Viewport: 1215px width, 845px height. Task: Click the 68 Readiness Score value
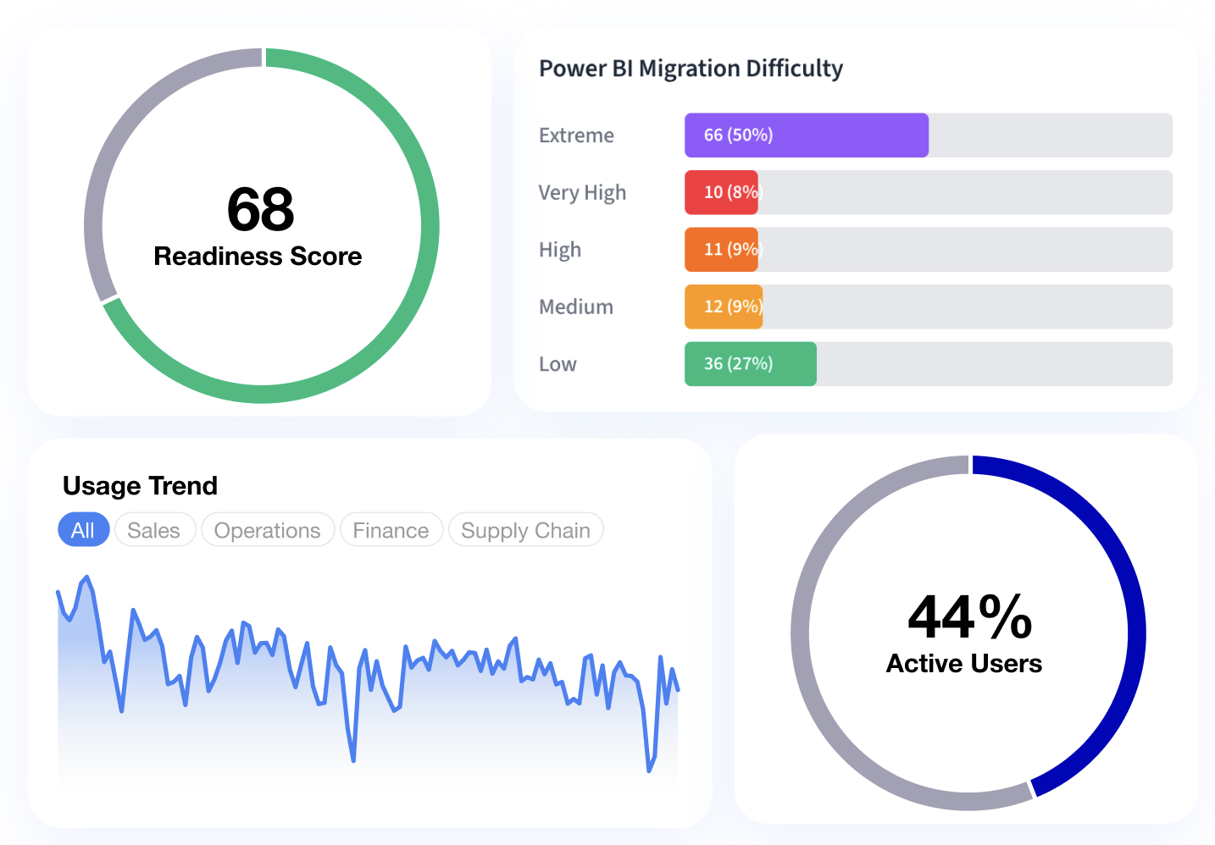(x=261, y=209)
